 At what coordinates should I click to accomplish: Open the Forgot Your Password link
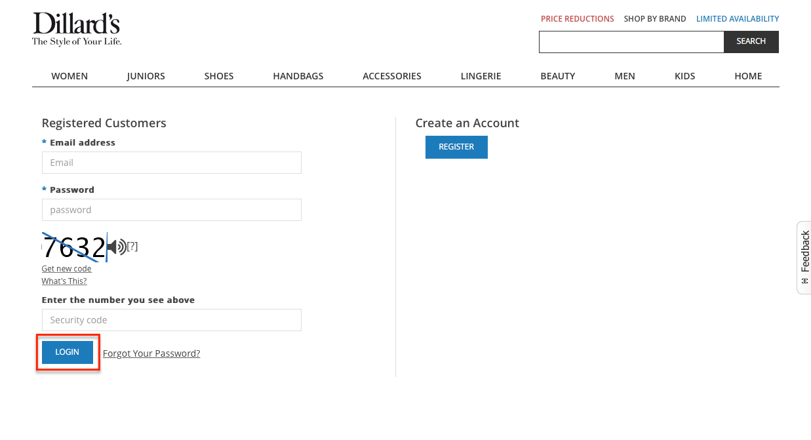(151, 353)
